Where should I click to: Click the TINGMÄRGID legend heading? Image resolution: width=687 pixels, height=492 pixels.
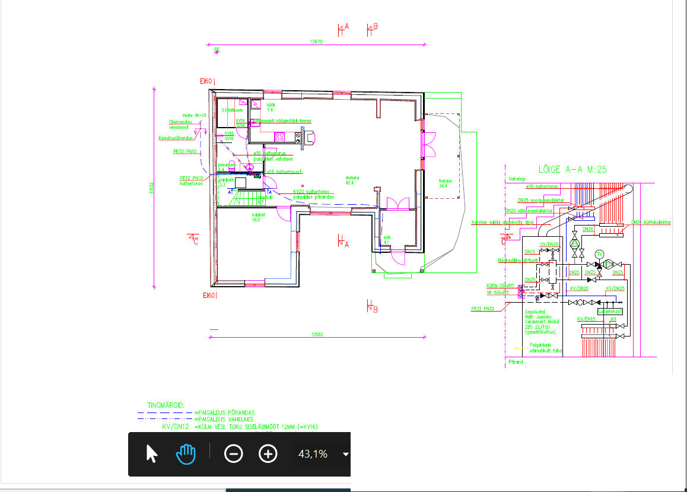(166, 405)
